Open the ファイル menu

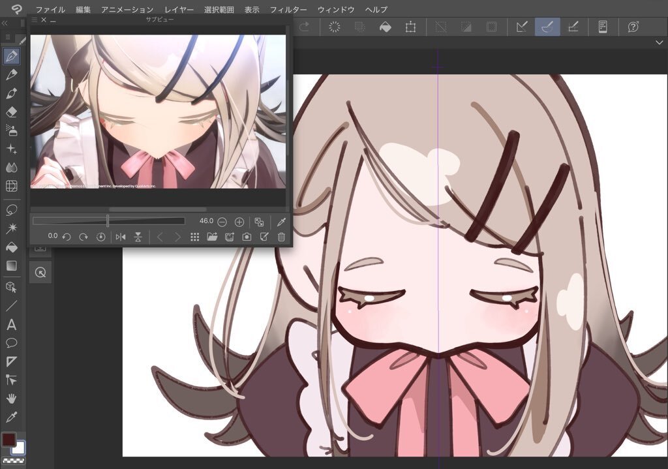50,10
